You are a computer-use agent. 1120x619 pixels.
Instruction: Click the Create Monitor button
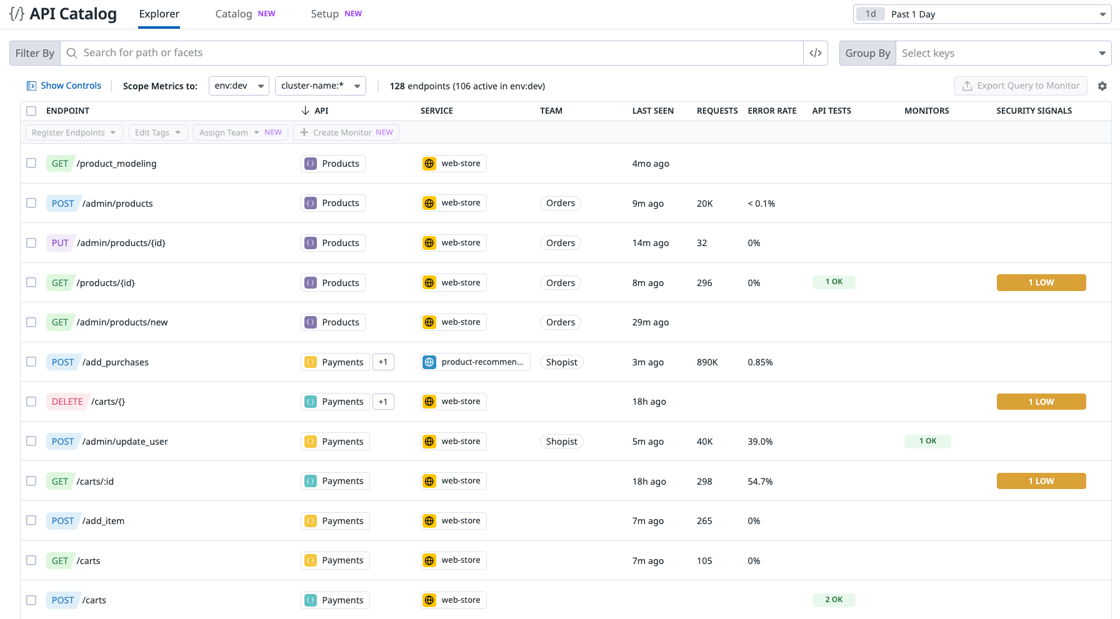[x=346, y=132]
